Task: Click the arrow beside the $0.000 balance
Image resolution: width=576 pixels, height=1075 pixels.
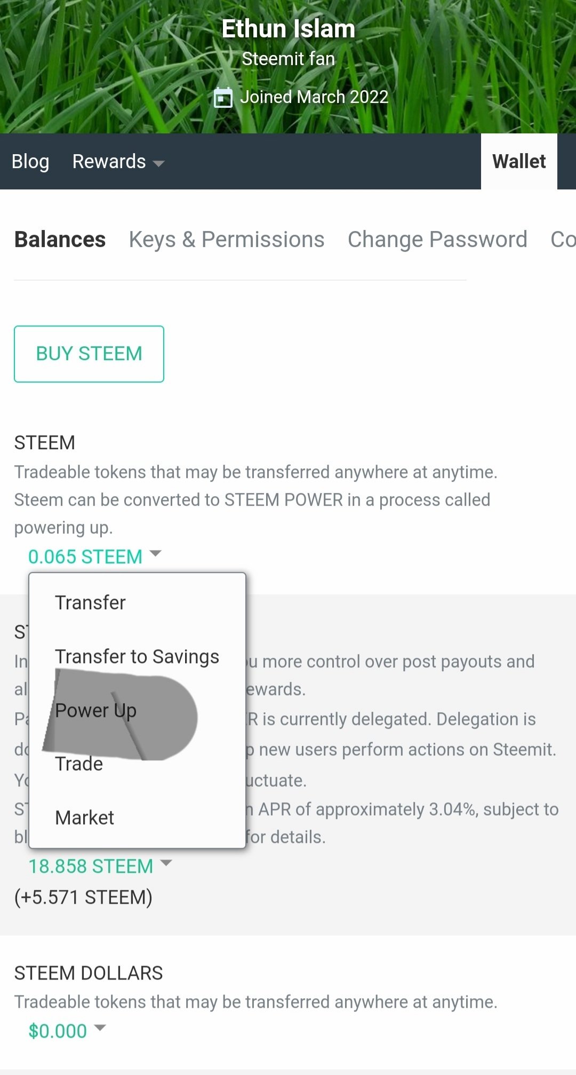Action: (100, 1028)
